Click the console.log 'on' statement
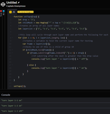Viewport: 110px width, 114px height. coord(59,68)
